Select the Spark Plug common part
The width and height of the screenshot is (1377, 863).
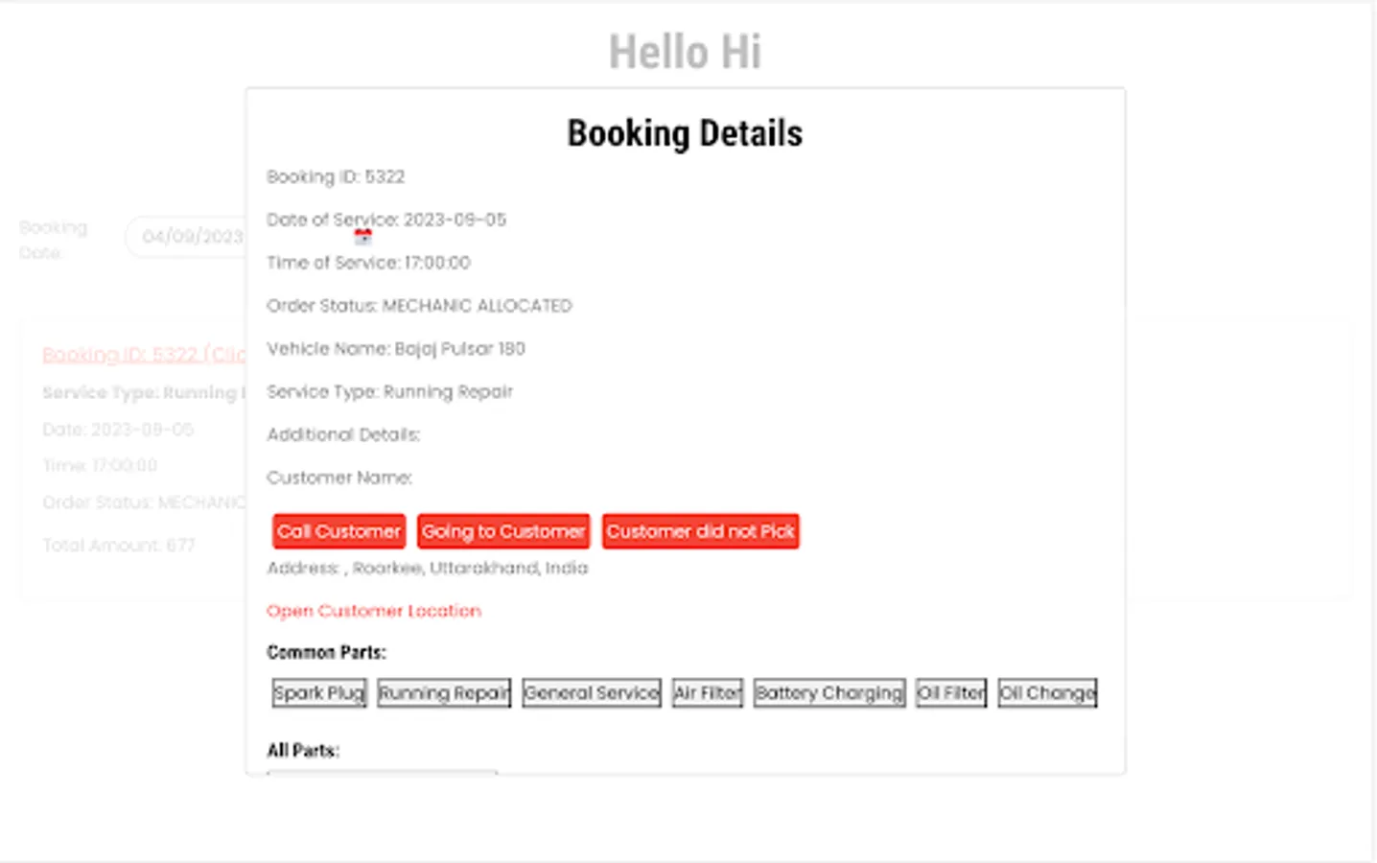[x=318, y=692]
